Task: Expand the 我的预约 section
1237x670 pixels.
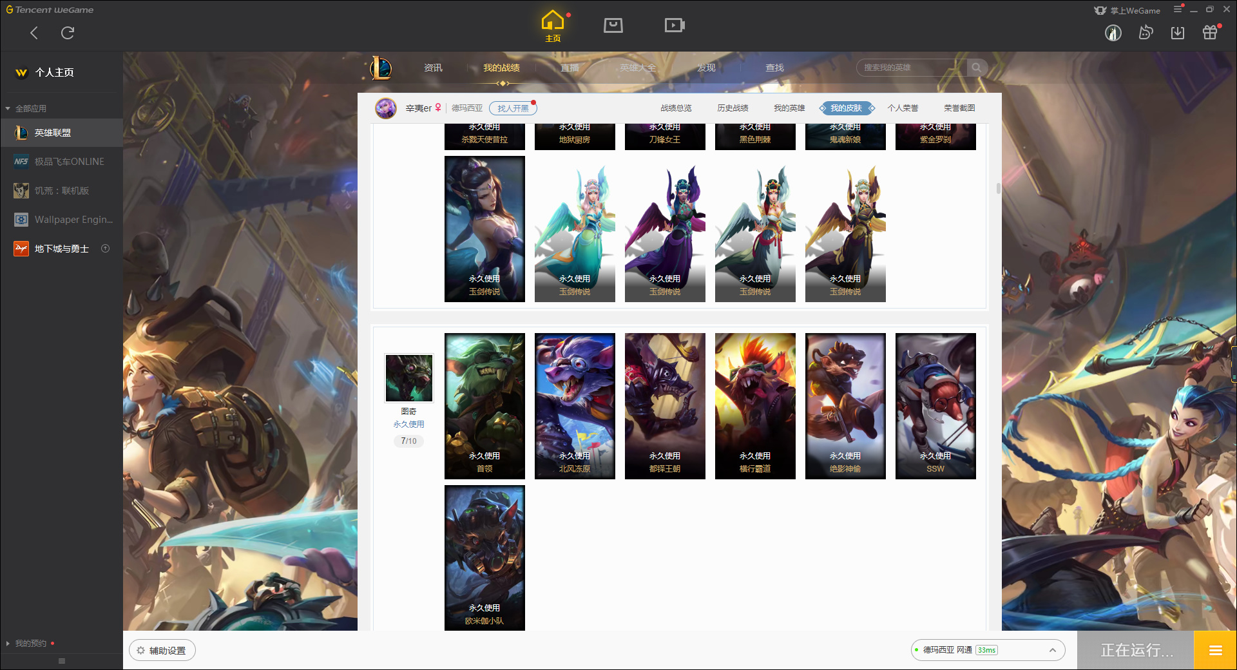Action: click(x=30, y=643)
